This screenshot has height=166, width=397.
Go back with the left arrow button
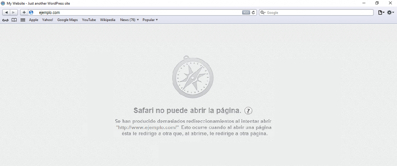(6, 12)
